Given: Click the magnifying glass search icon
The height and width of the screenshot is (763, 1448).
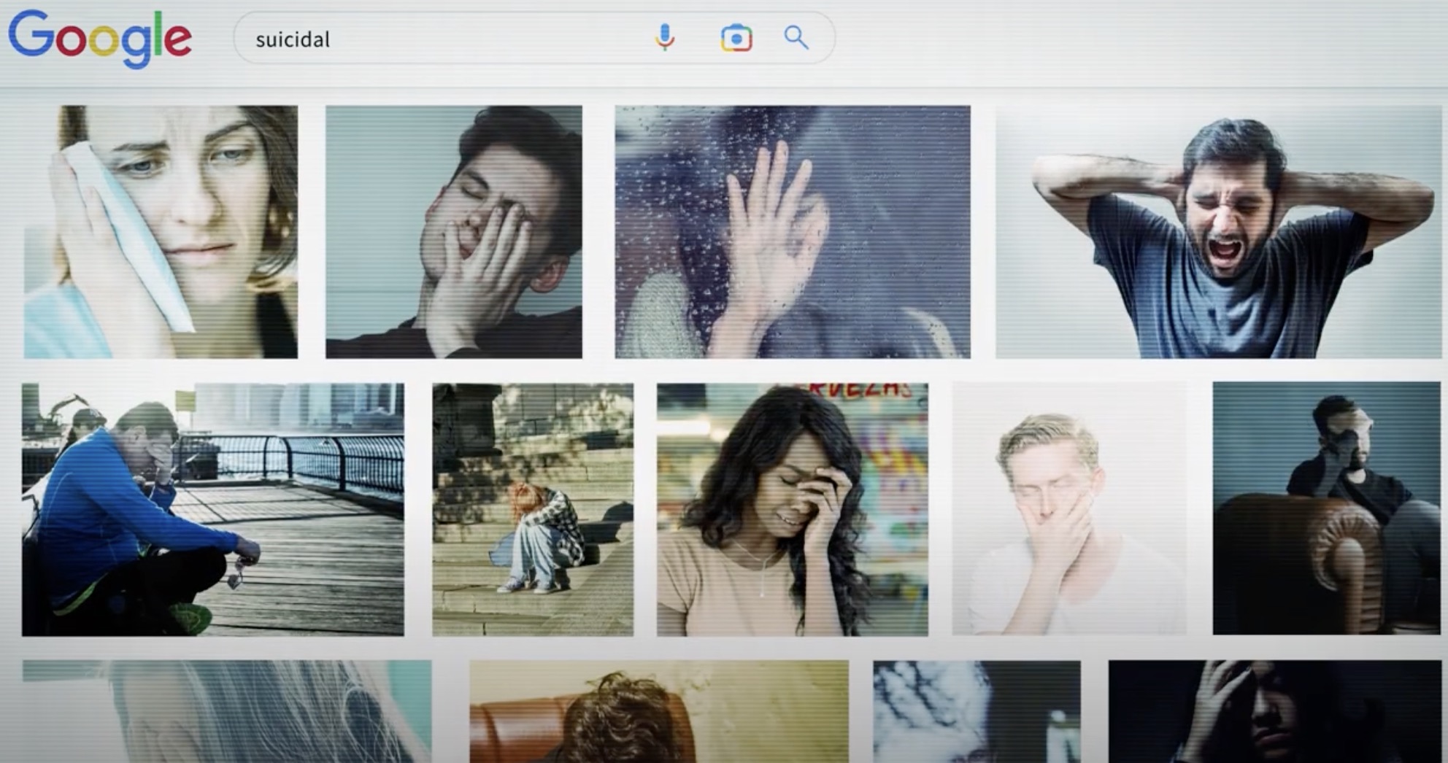Looking at the screenshot, I should pyautogui.click(x=796, y=37).
